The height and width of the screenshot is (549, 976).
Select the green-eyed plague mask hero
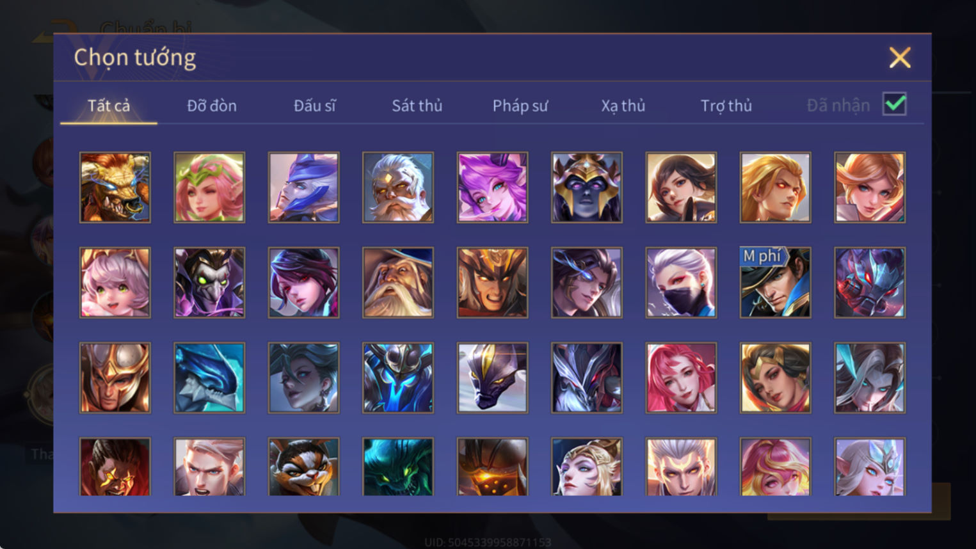209,283
